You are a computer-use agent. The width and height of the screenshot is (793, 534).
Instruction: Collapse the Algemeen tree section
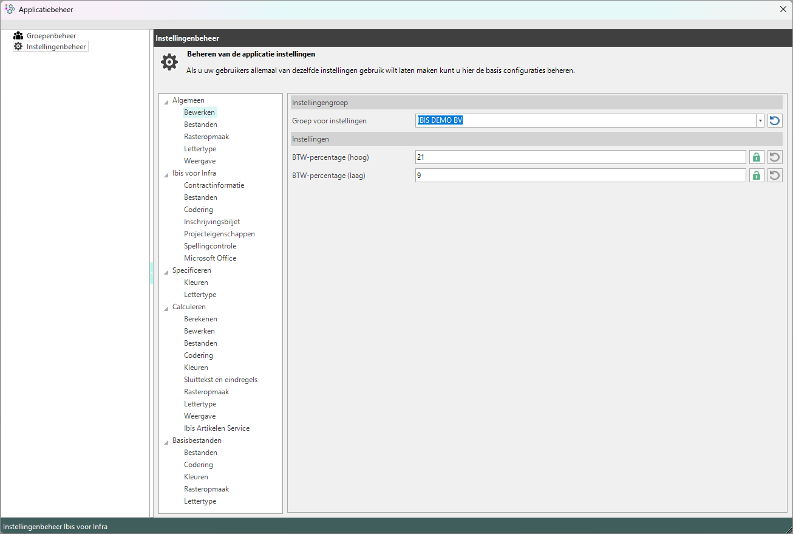point(166,101)
